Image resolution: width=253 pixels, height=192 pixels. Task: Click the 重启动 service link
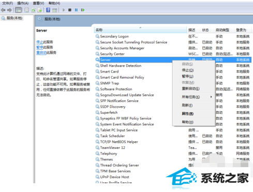[x=41, y=53]
